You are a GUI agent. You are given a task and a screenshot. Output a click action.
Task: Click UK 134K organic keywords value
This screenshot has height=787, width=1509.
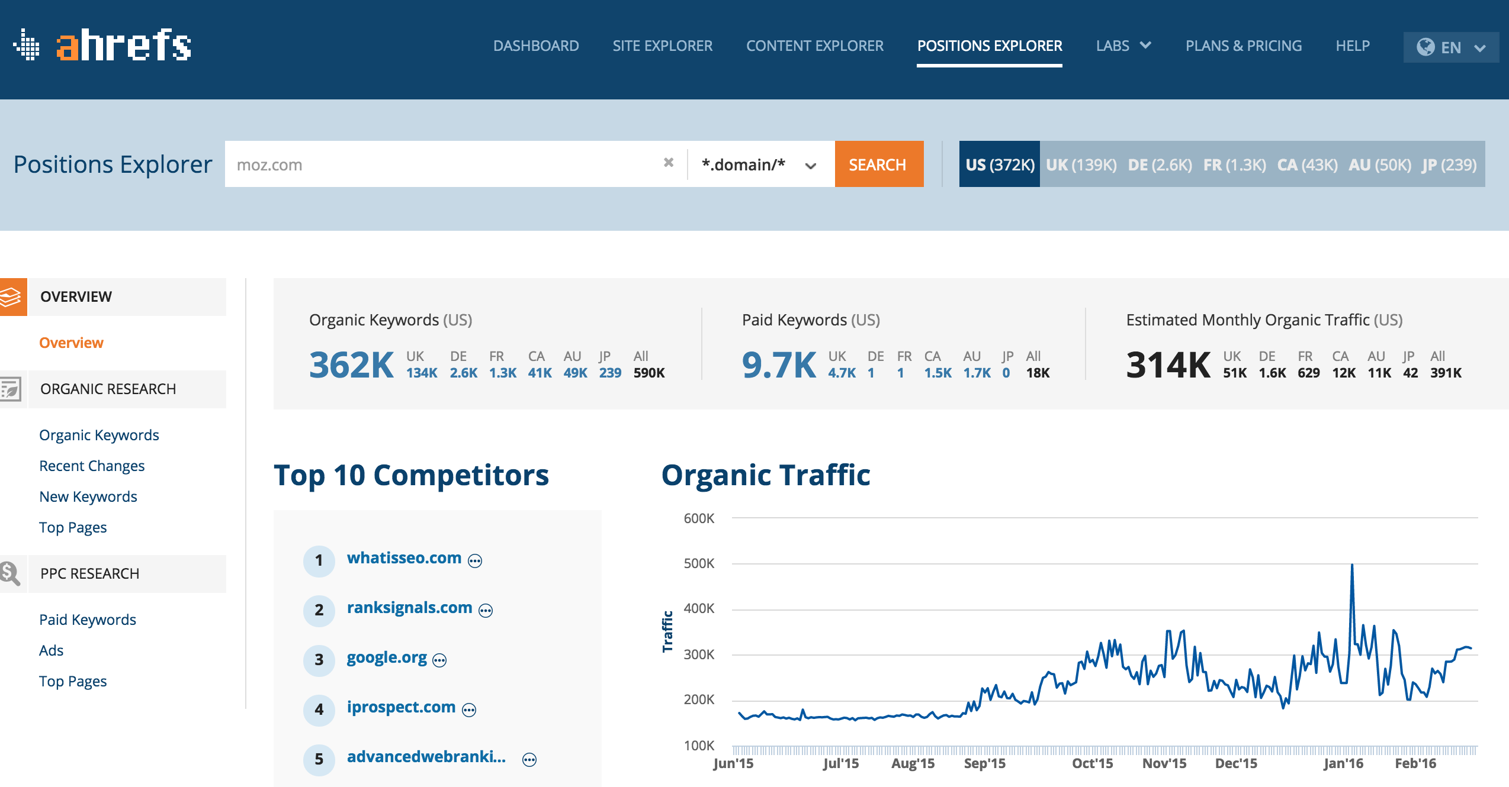pyautogui.click(x=422, y=373)
